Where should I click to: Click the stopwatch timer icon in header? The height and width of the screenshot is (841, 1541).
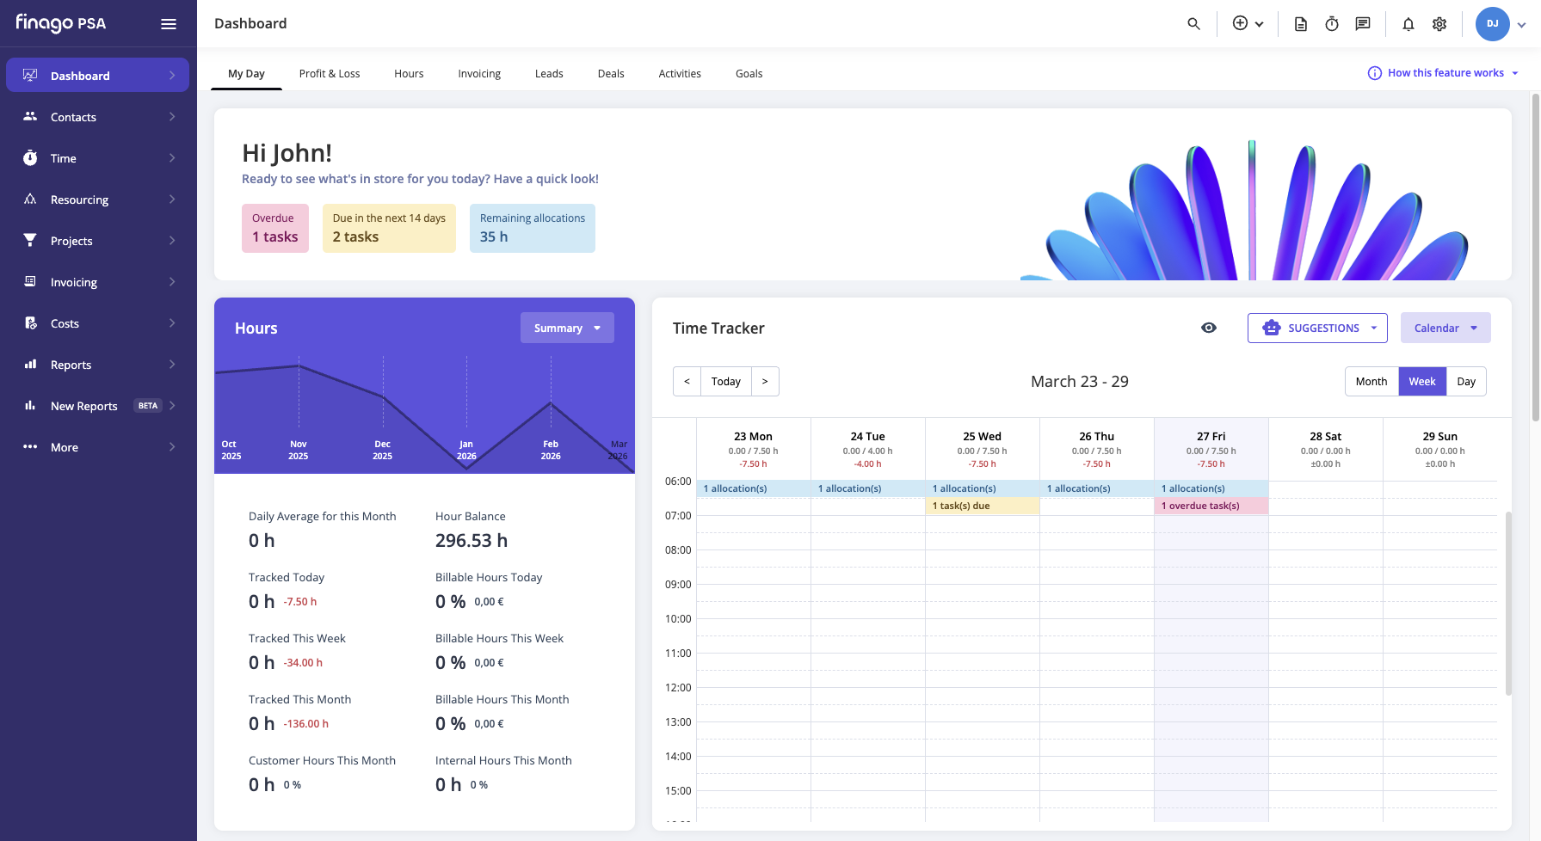tap(1332, 24)
